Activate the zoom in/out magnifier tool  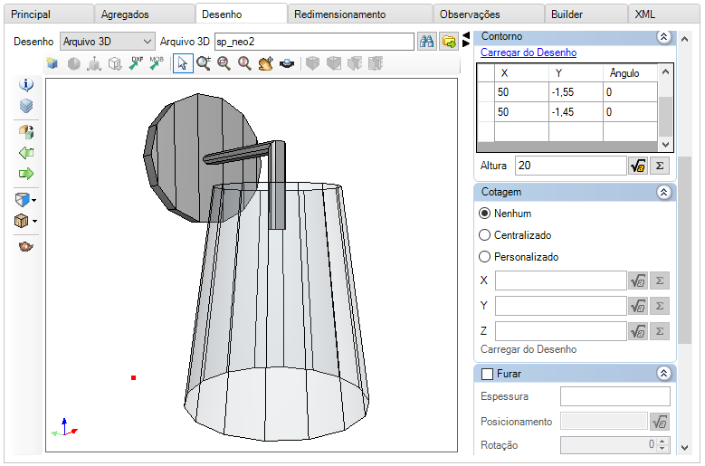(x=204, y=63)
